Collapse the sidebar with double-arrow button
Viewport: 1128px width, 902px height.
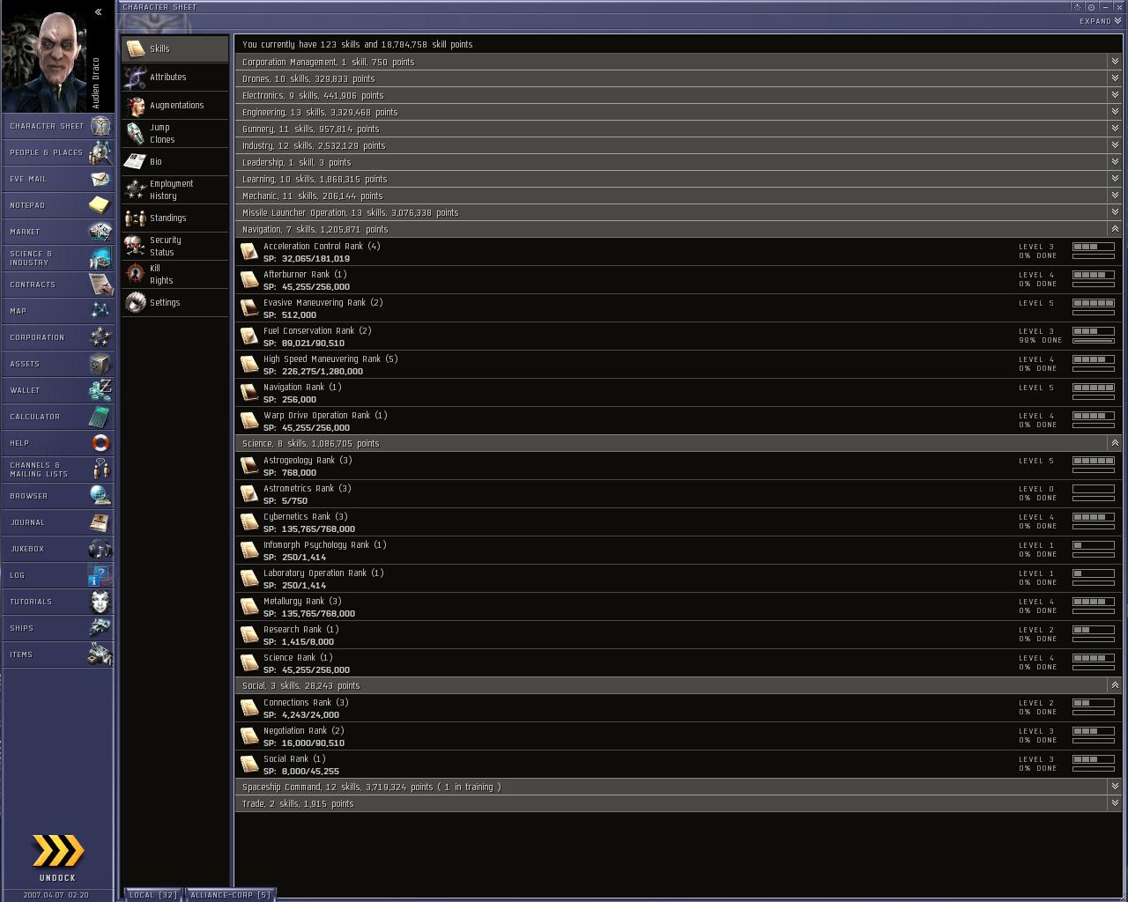[x=99, y=11]
